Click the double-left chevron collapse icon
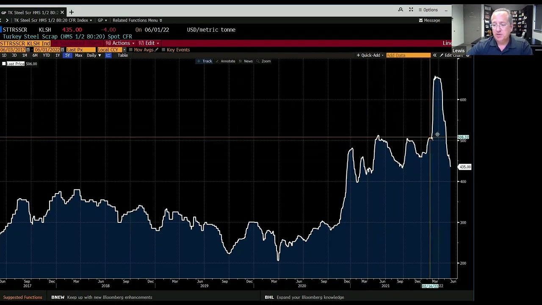This screenshot has height=305, width=542. [x=434, y=55]
